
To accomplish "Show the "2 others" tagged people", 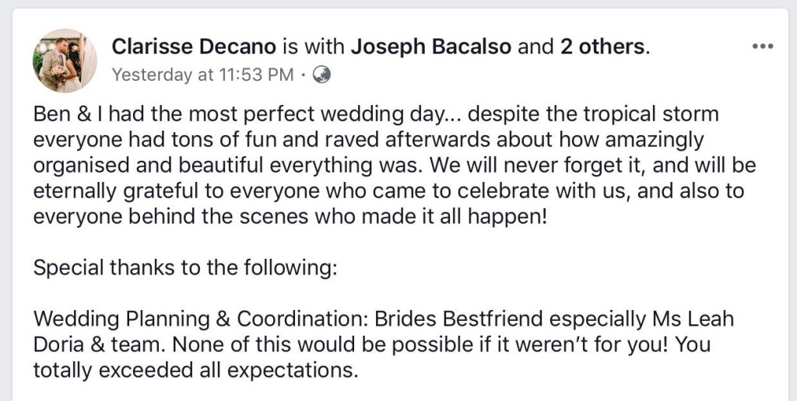I will pos(603,47).
